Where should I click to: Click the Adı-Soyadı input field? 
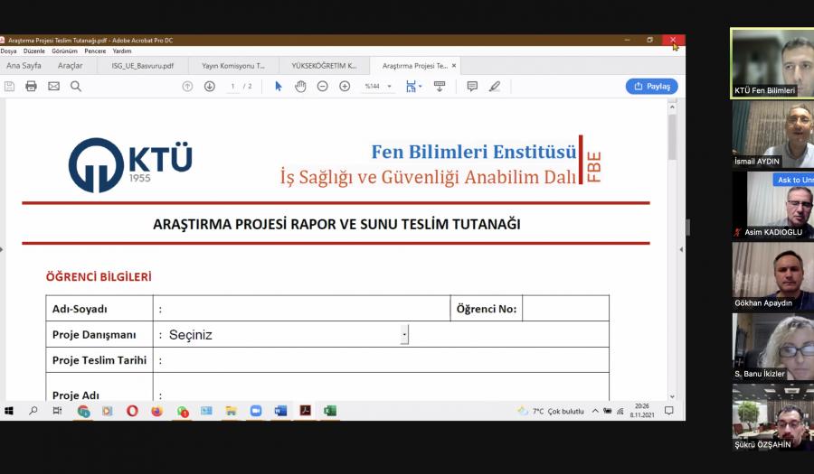point(301,309)
